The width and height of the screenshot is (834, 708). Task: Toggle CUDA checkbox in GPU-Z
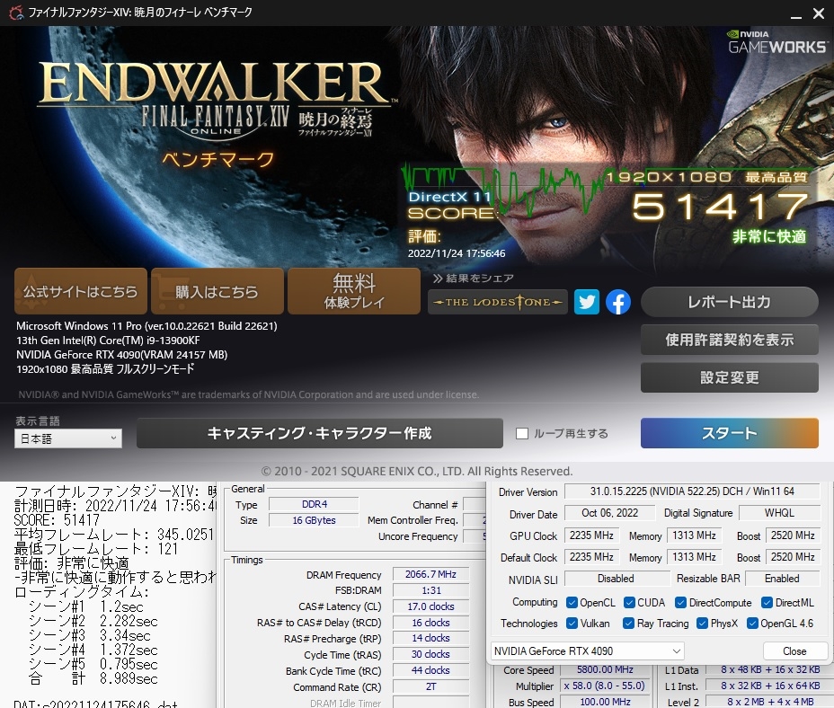[629, 603]
